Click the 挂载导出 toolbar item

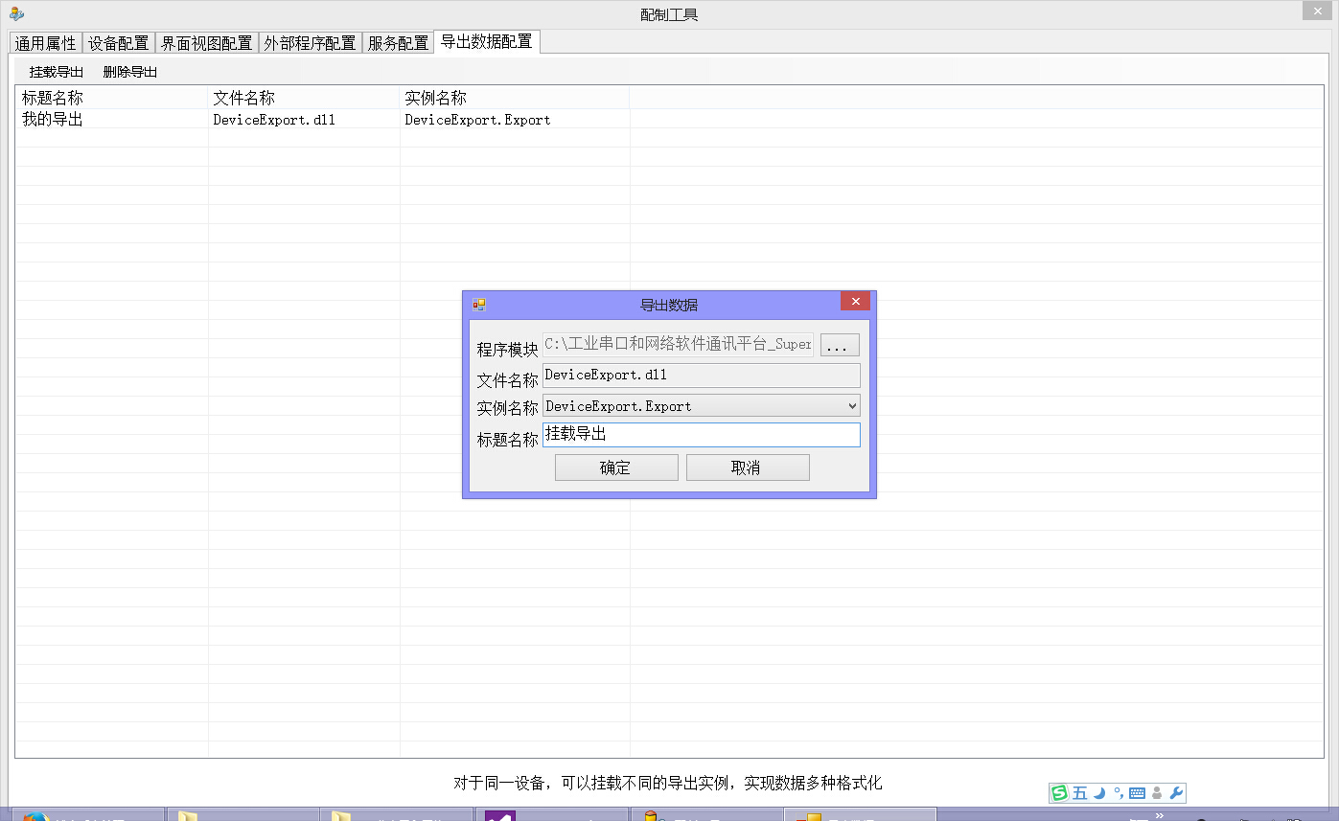tap(57, 72)
